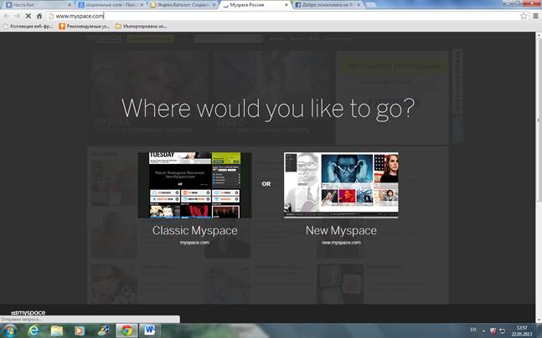
Task: Open a new tab with the new-tab button
Action: pos(370,5)
